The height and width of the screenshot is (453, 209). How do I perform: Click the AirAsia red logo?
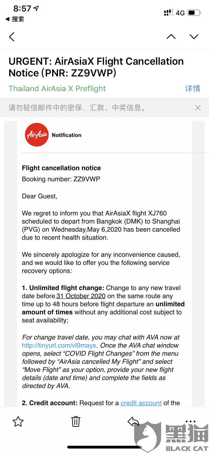pyautogui.click(x=37, y=135)
